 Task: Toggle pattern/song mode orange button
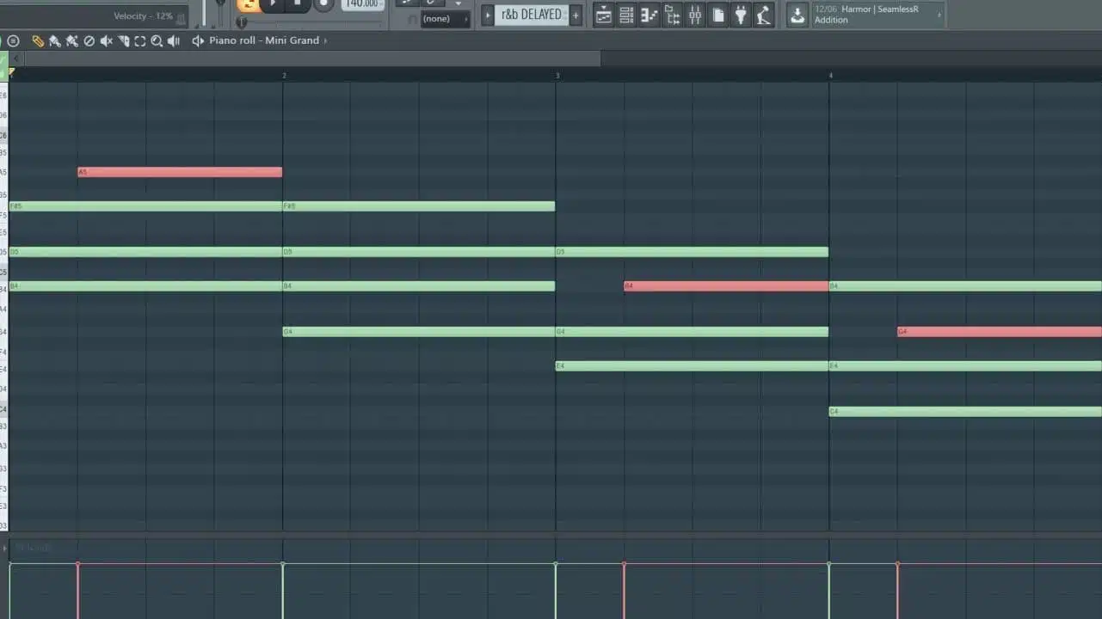pos(248,5)
